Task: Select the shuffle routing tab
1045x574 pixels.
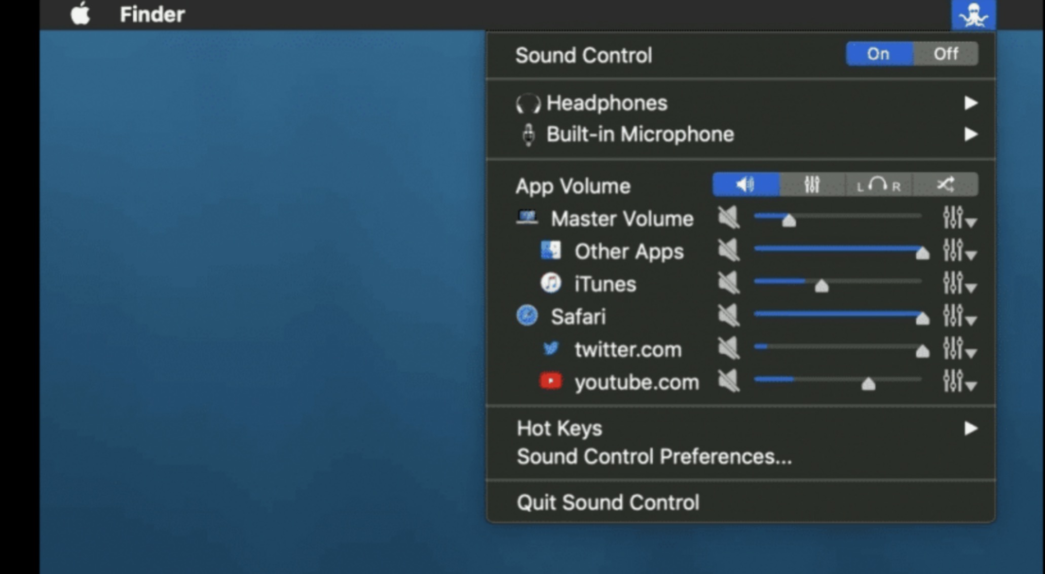Action: (945, 185)
